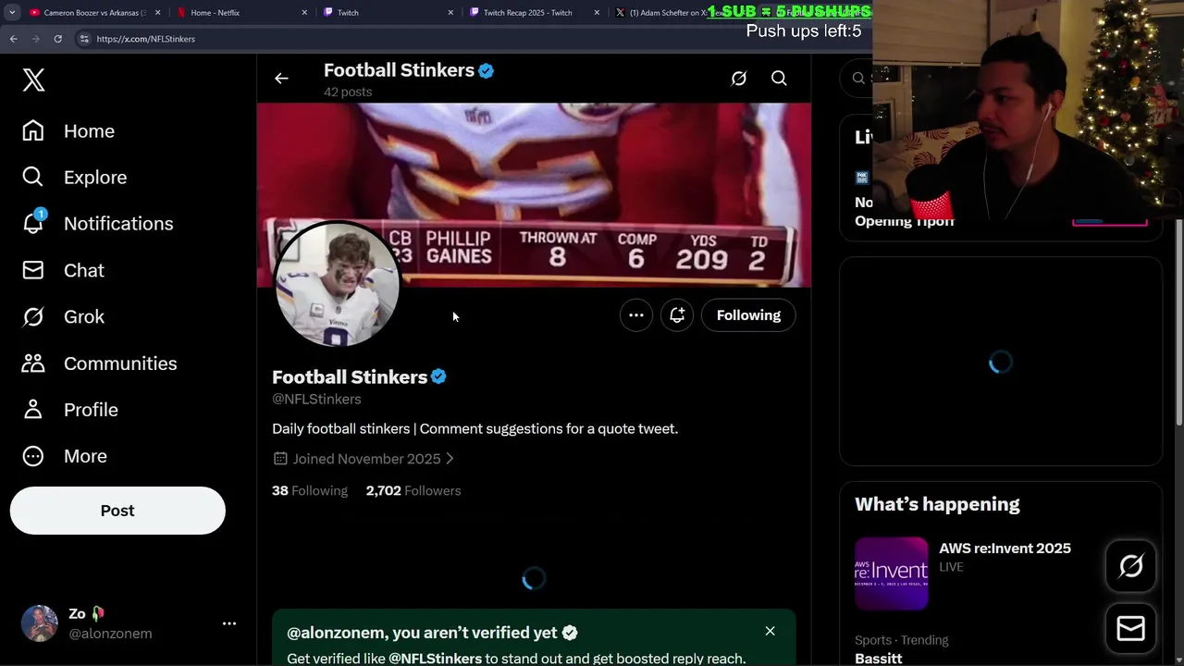
Task: Click the X logo in the sidebar
Action: [x=34, y=80]
